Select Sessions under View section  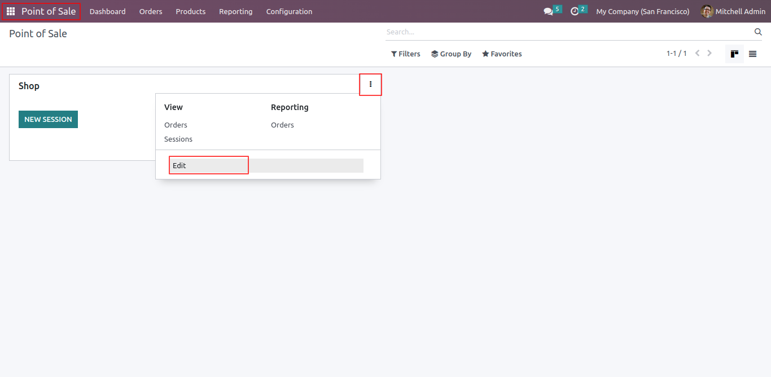(x=178, y=139)
